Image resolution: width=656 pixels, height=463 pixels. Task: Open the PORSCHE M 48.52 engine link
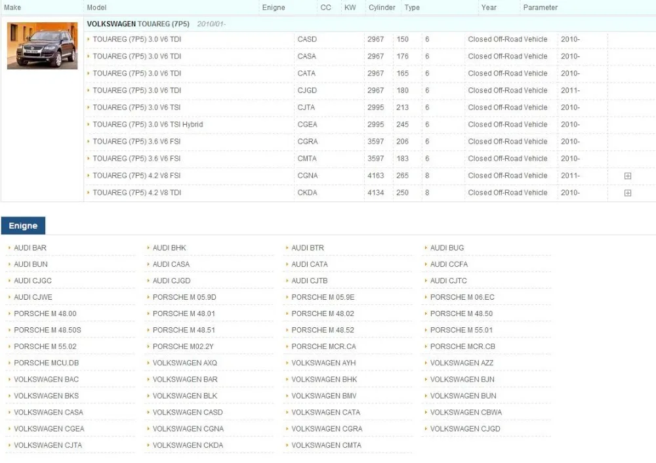(323, 330)
